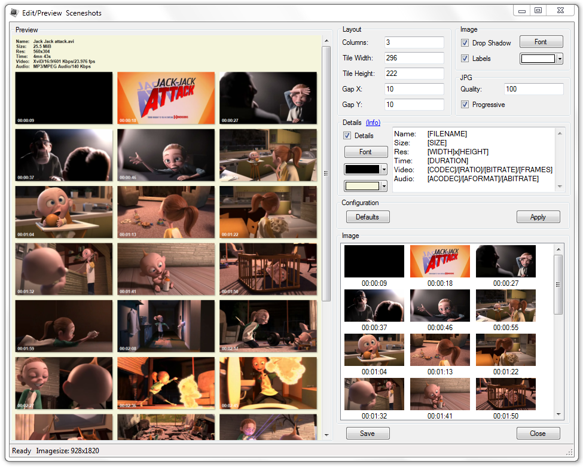This screenshot has width=583, height=467.
Task: Click the Defaults button
Action: [368, 217]
